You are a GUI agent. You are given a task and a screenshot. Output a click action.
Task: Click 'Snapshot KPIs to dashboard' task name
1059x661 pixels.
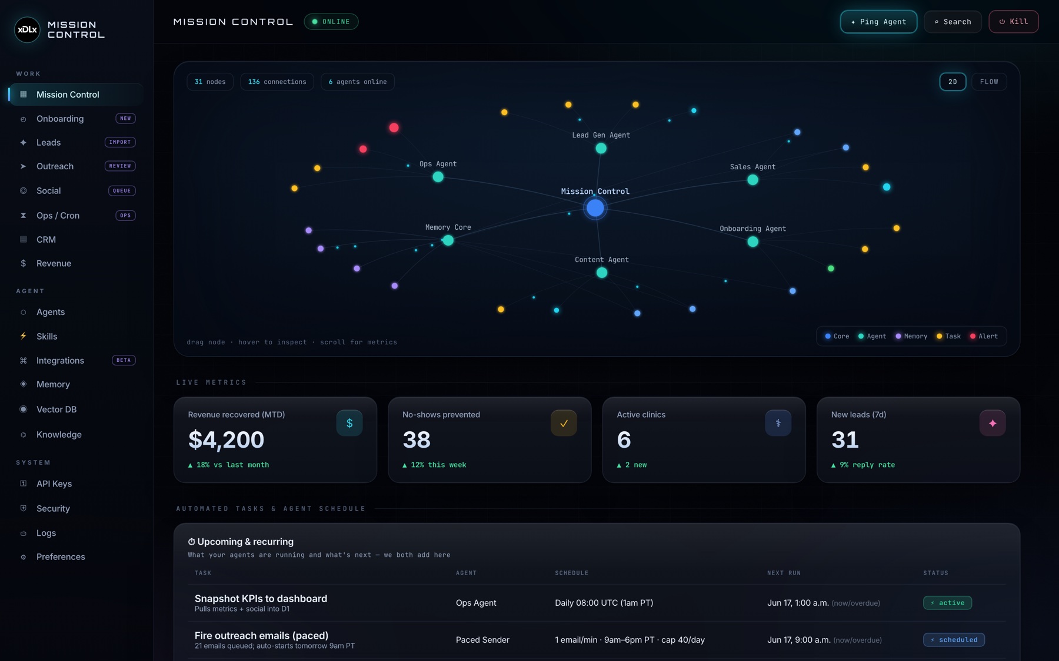261,598
